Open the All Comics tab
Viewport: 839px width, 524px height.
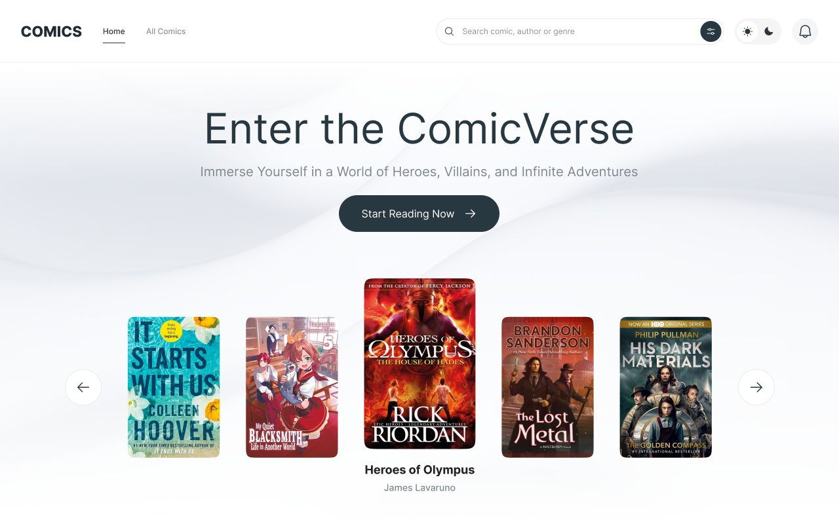pyautogui.click(x=166, y=31)
